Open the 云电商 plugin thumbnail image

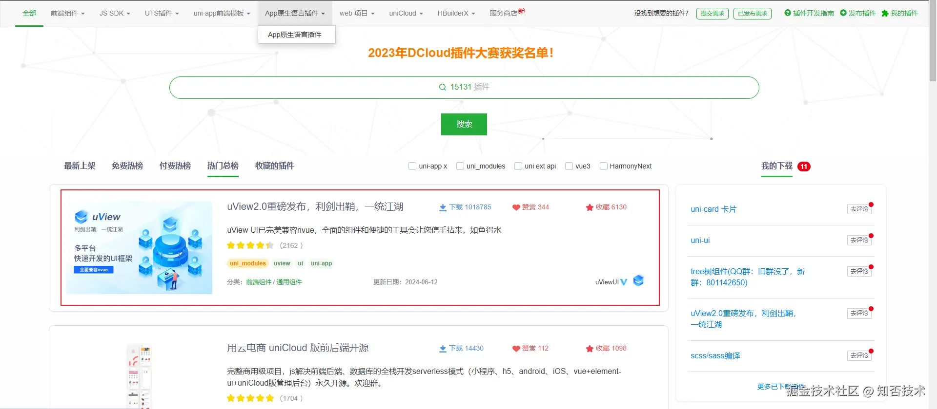pyautogui.click(x=139, y=375)
